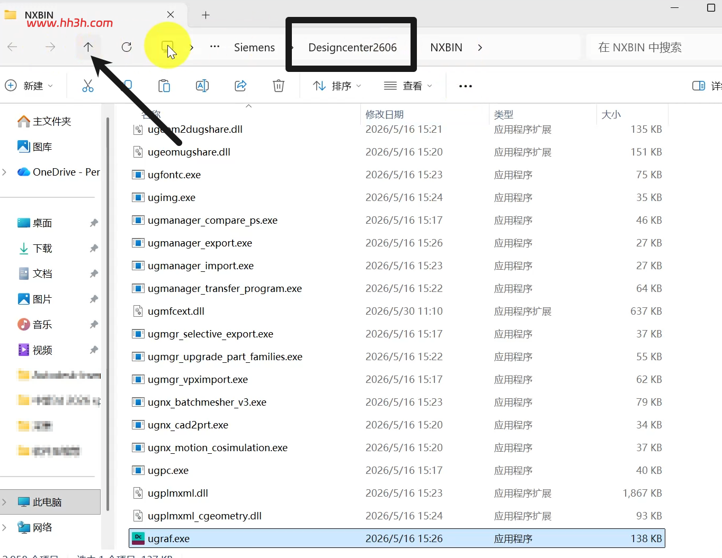This screenshot has width=722, height=558.
Task: Open the See more ellipsis menu in toolbar
Action: pyautogui.click(x=465, y=86)
